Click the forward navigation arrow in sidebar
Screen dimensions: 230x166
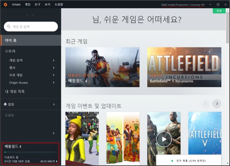(33, 15)
